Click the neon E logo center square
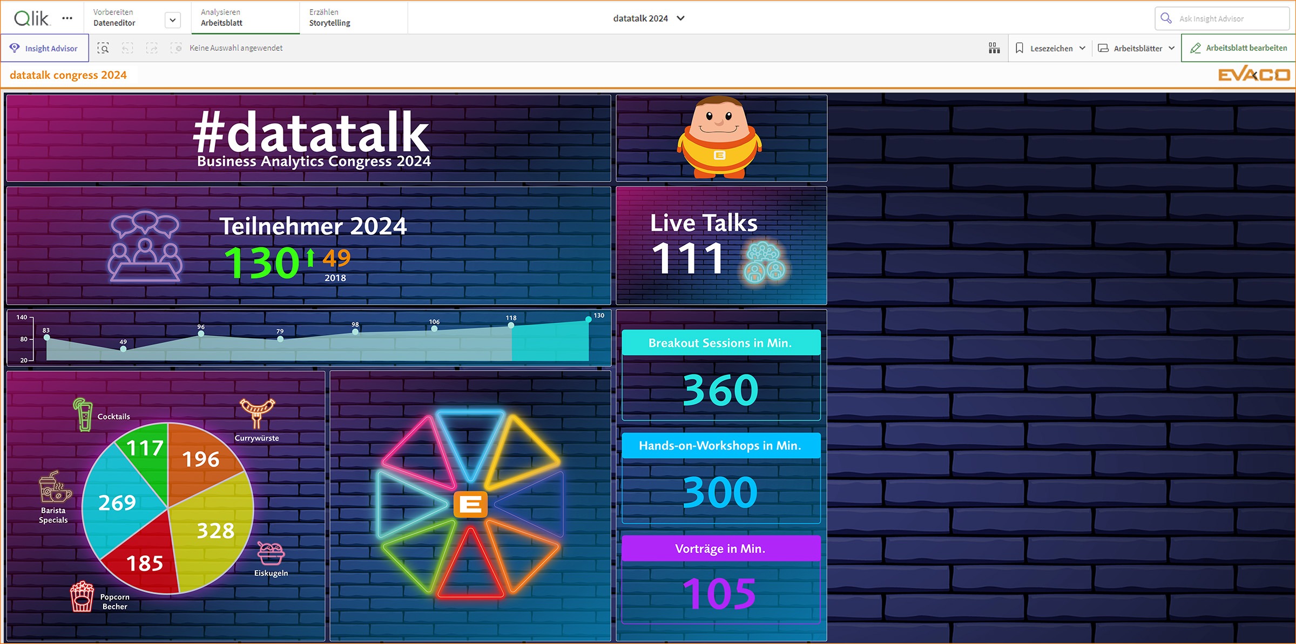1296x644 pixels. tap(470, 505)
